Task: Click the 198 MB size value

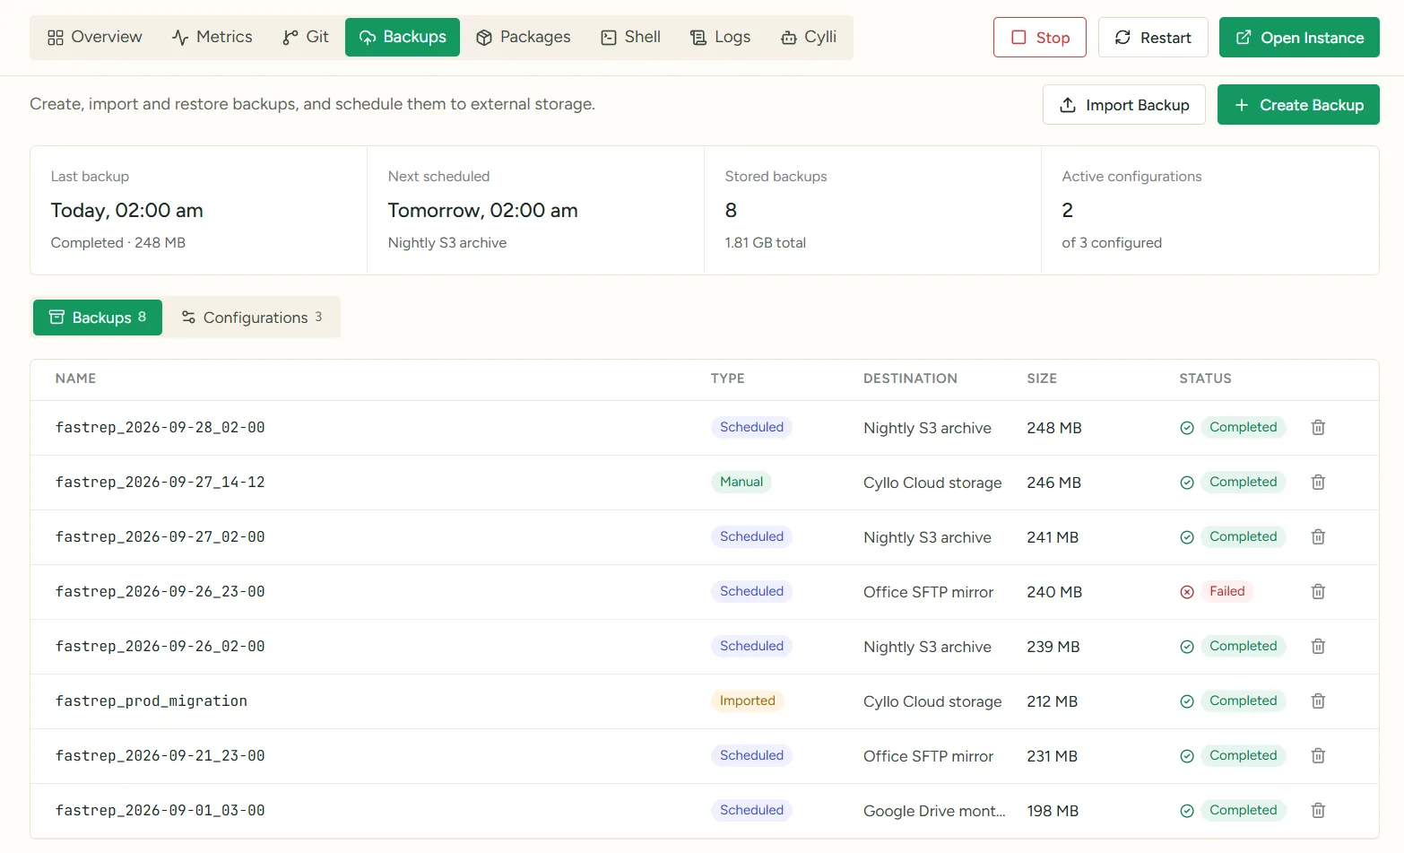Action: tap(1053, 811)
